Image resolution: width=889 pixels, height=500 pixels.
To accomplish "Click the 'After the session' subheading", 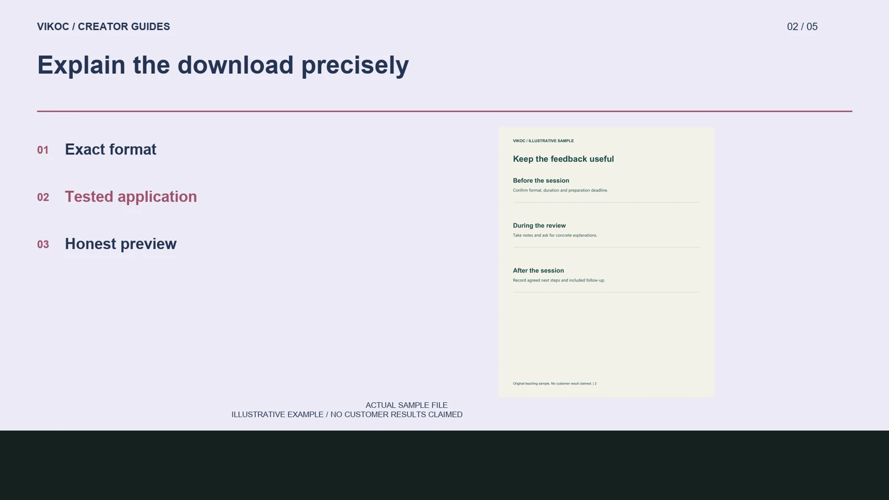I will point(538,271).
